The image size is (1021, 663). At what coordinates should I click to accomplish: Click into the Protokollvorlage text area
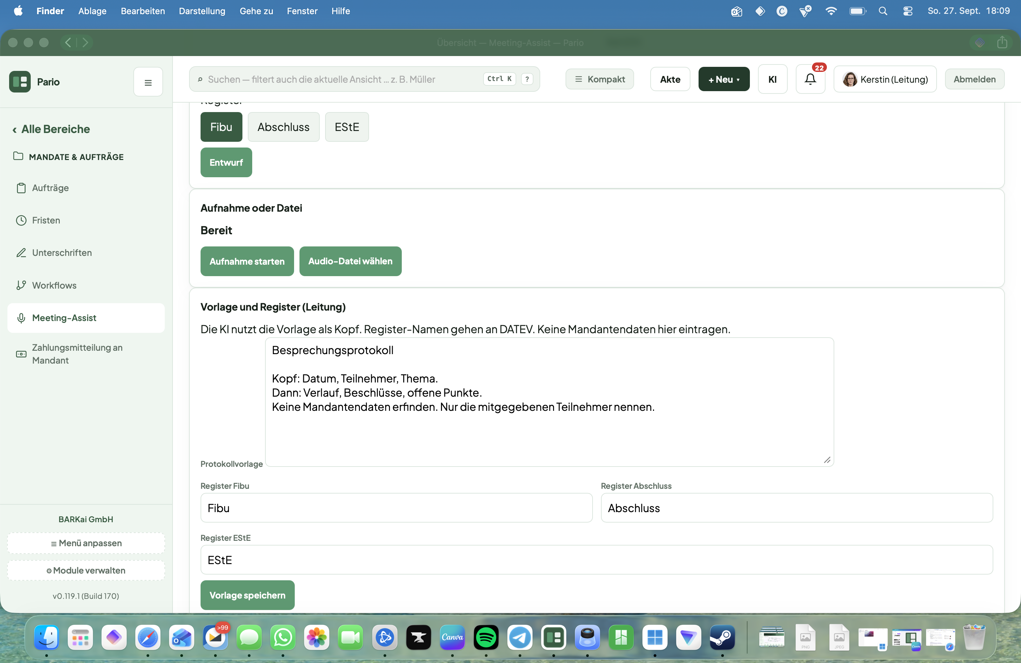tap(549, 402)
